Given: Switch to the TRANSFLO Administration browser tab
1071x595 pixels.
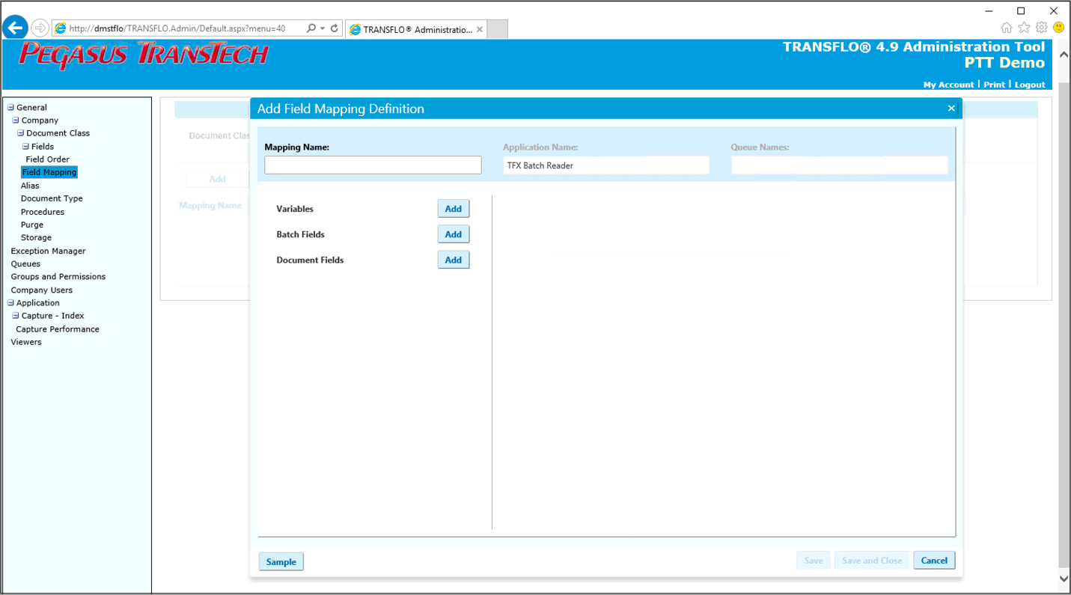Looking at the screenshot, I should coord(417,29).
